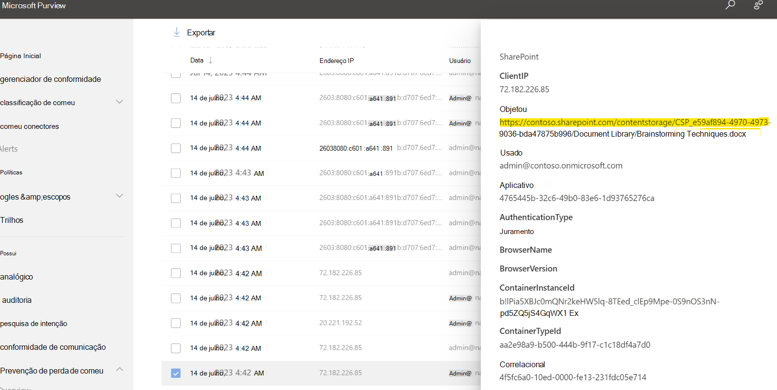
Task: Select Alerts in the left navigation
Action: pyautogui.click(x=9, y=149)
